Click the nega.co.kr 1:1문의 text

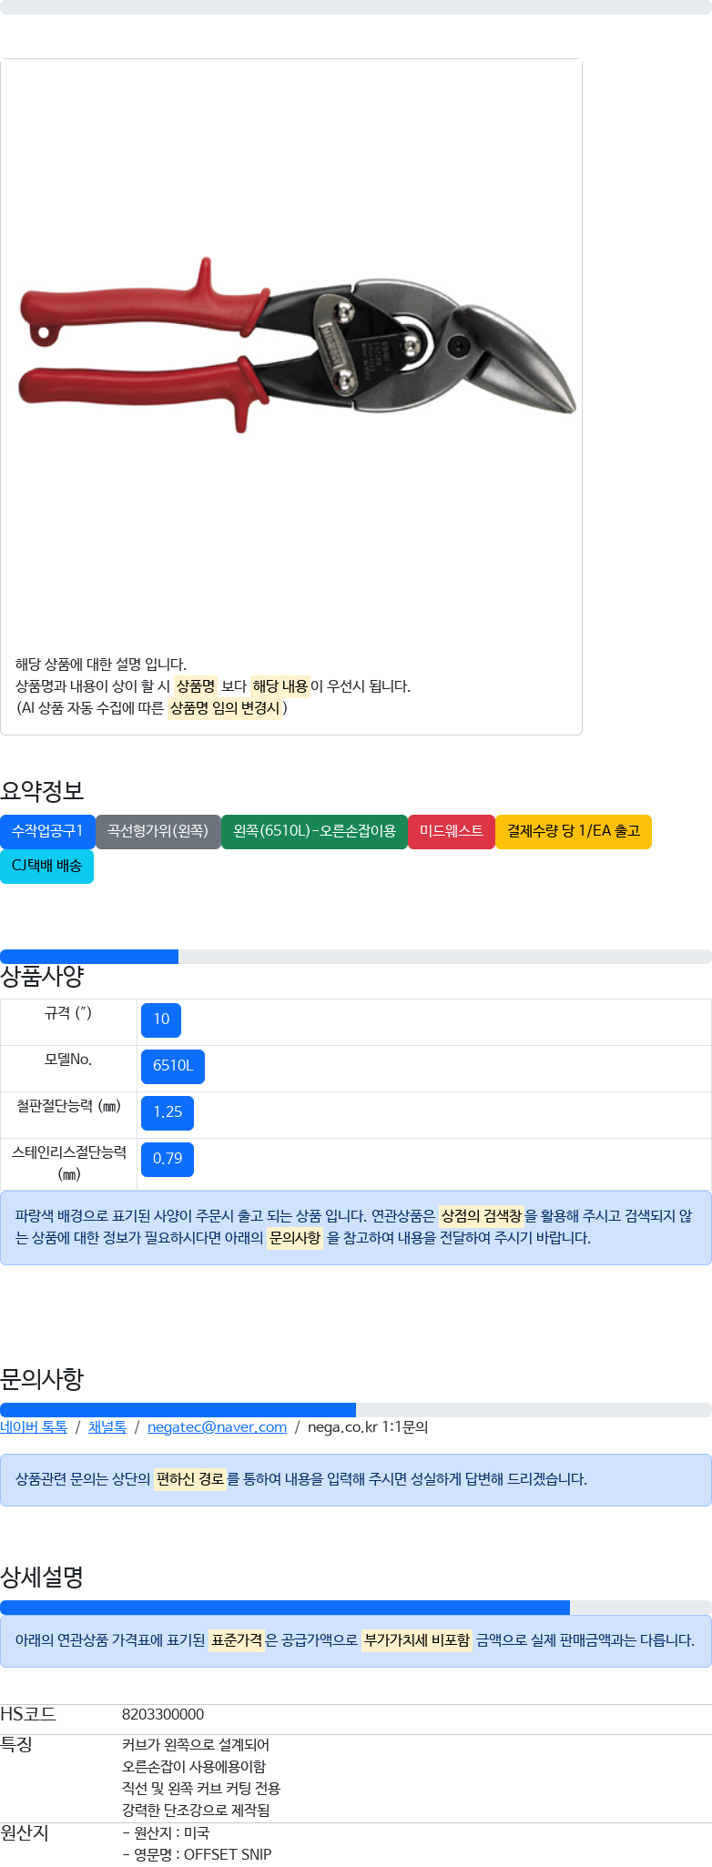[x=368, y=1426]
